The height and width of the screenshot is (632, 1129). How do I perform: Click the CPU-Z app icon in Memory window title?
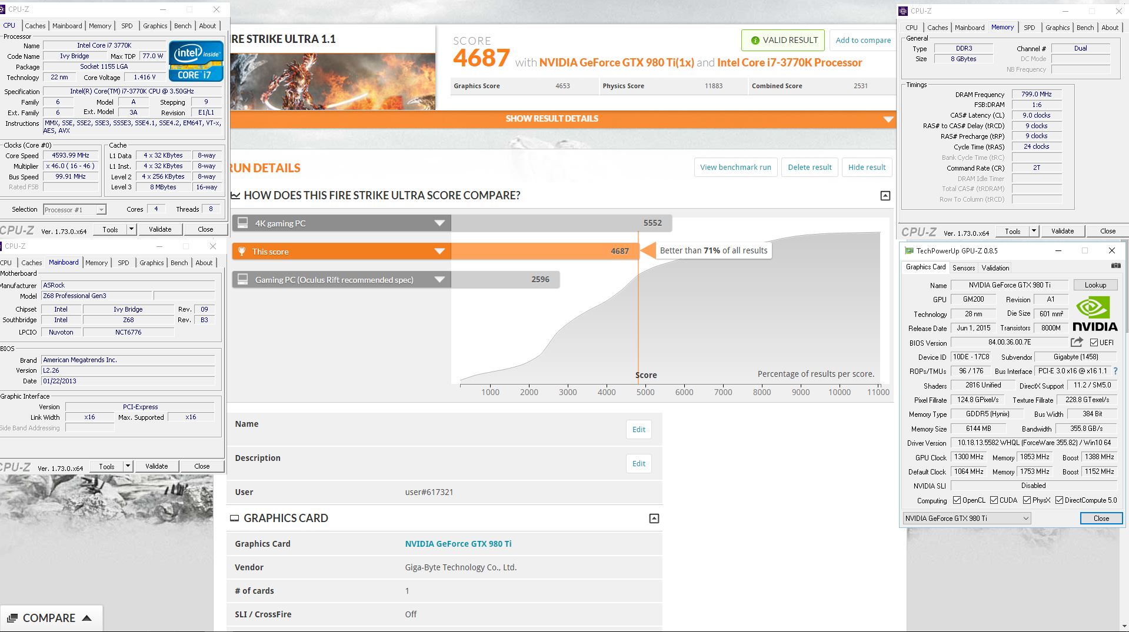[x=904, y=11]
